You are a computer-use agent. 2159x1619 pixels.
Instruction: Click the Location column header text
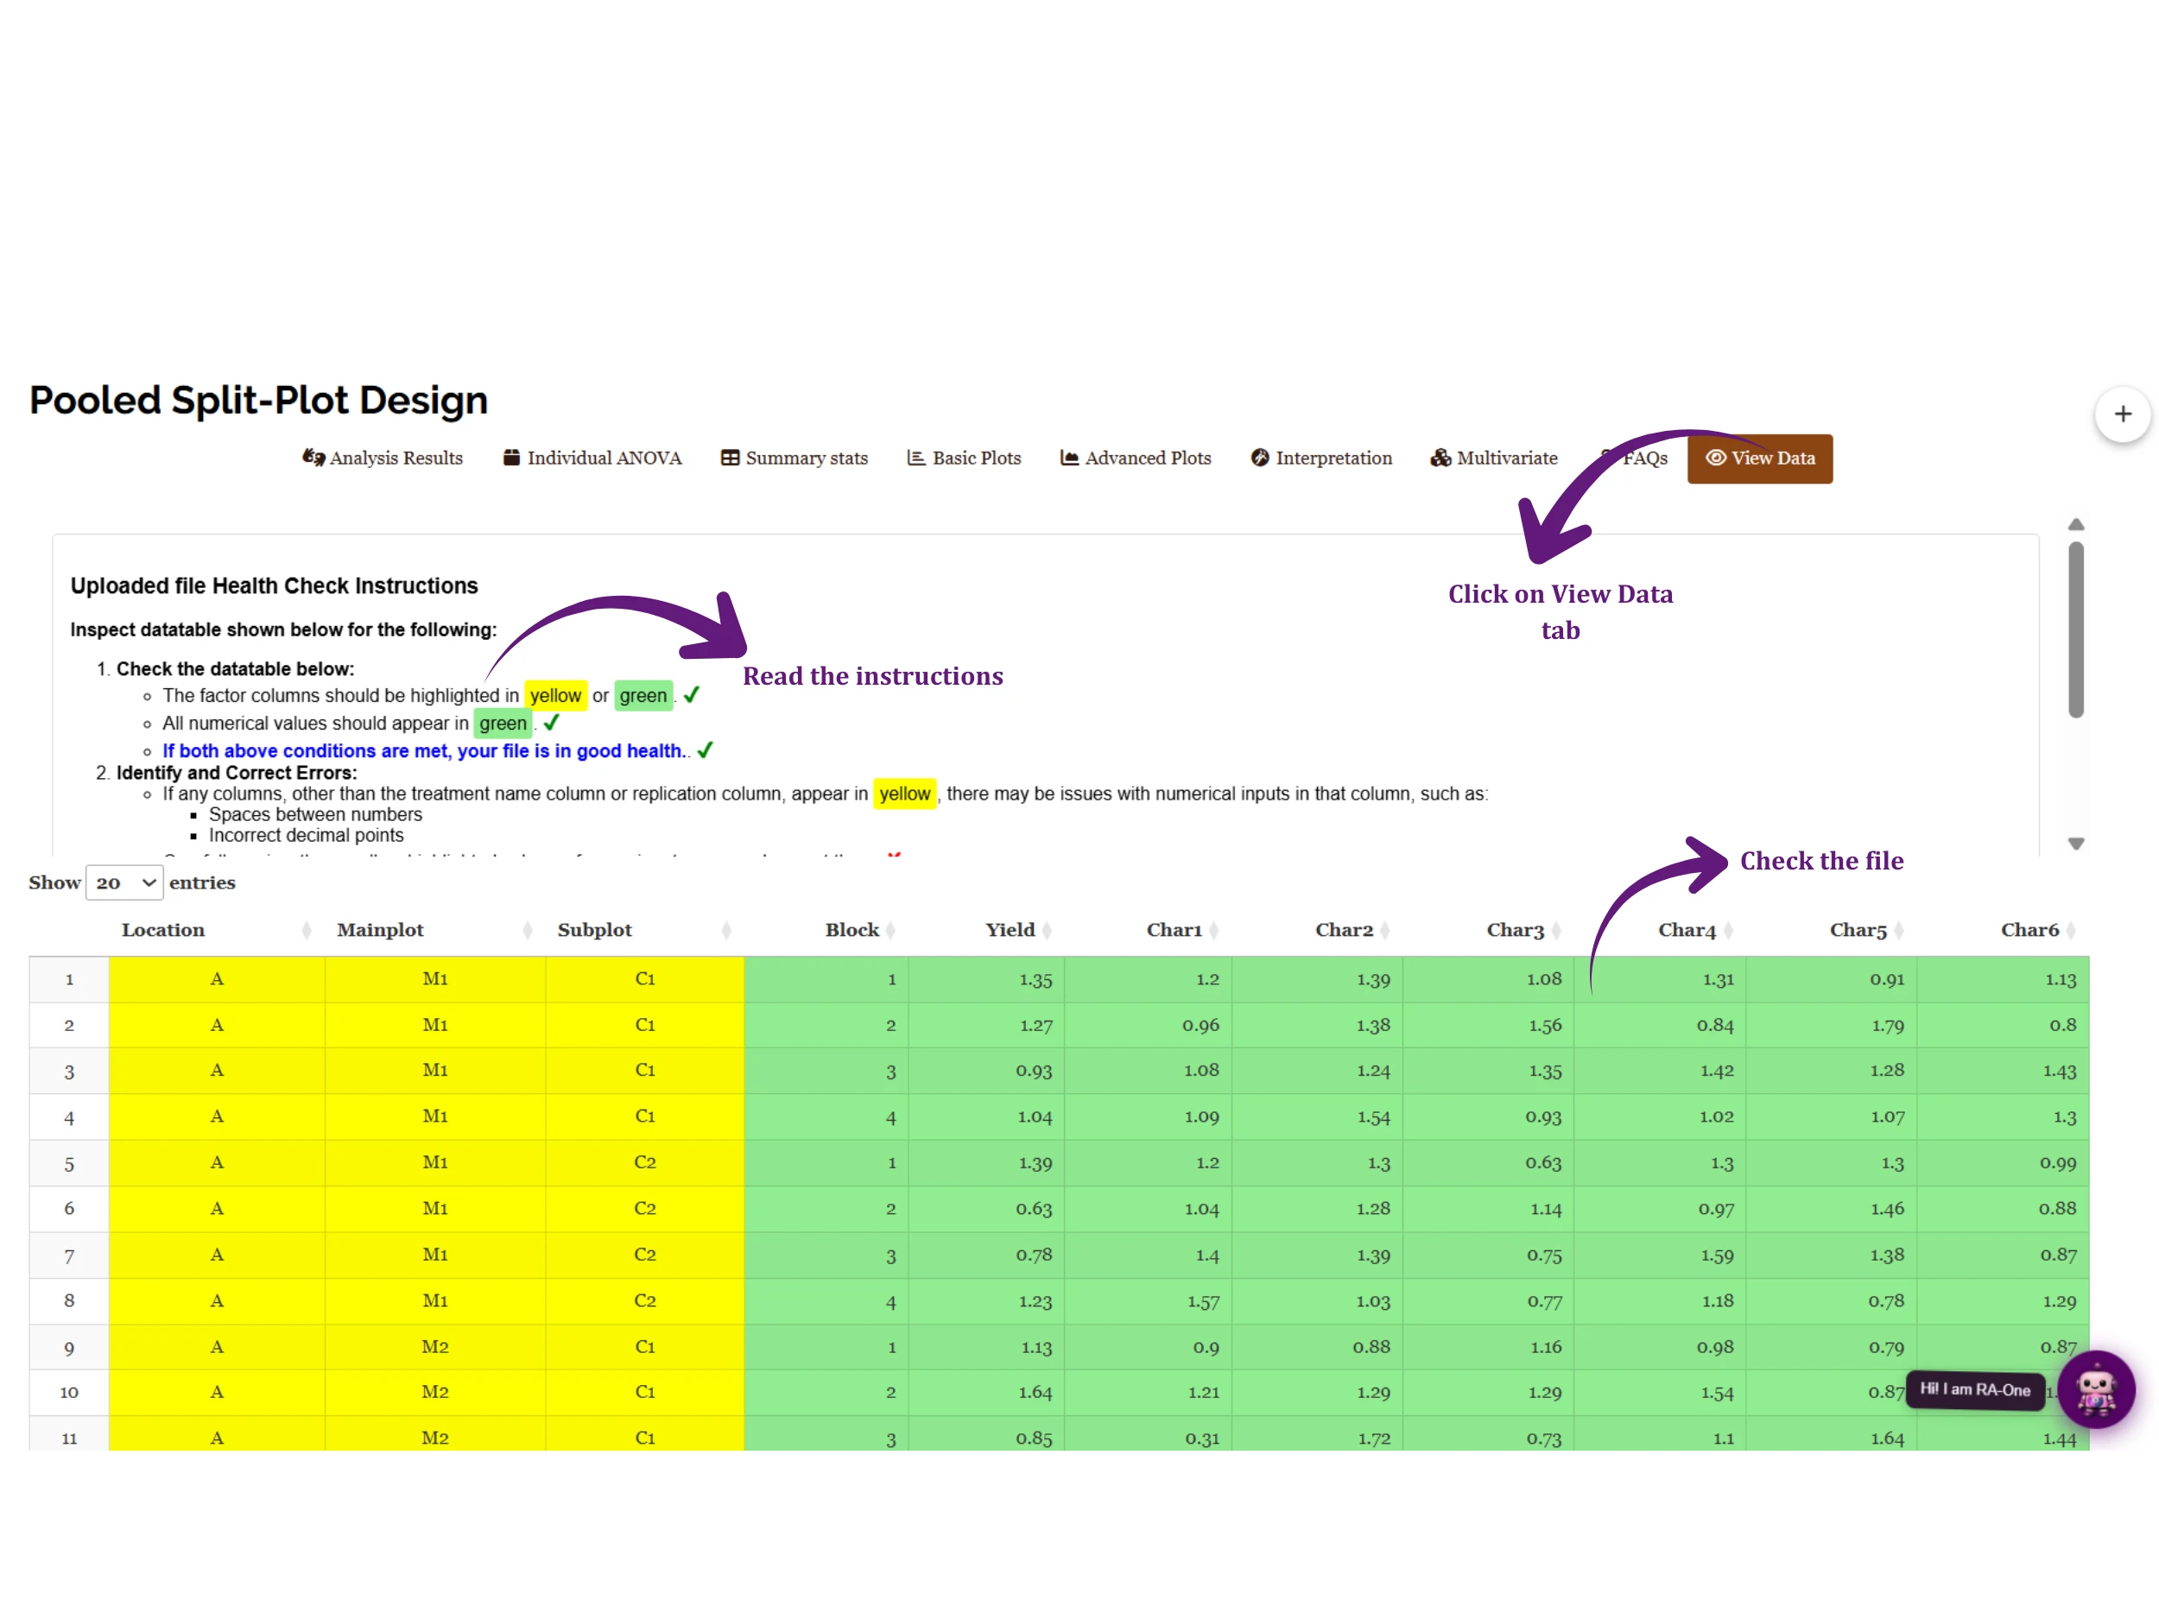tap(163, 930)
